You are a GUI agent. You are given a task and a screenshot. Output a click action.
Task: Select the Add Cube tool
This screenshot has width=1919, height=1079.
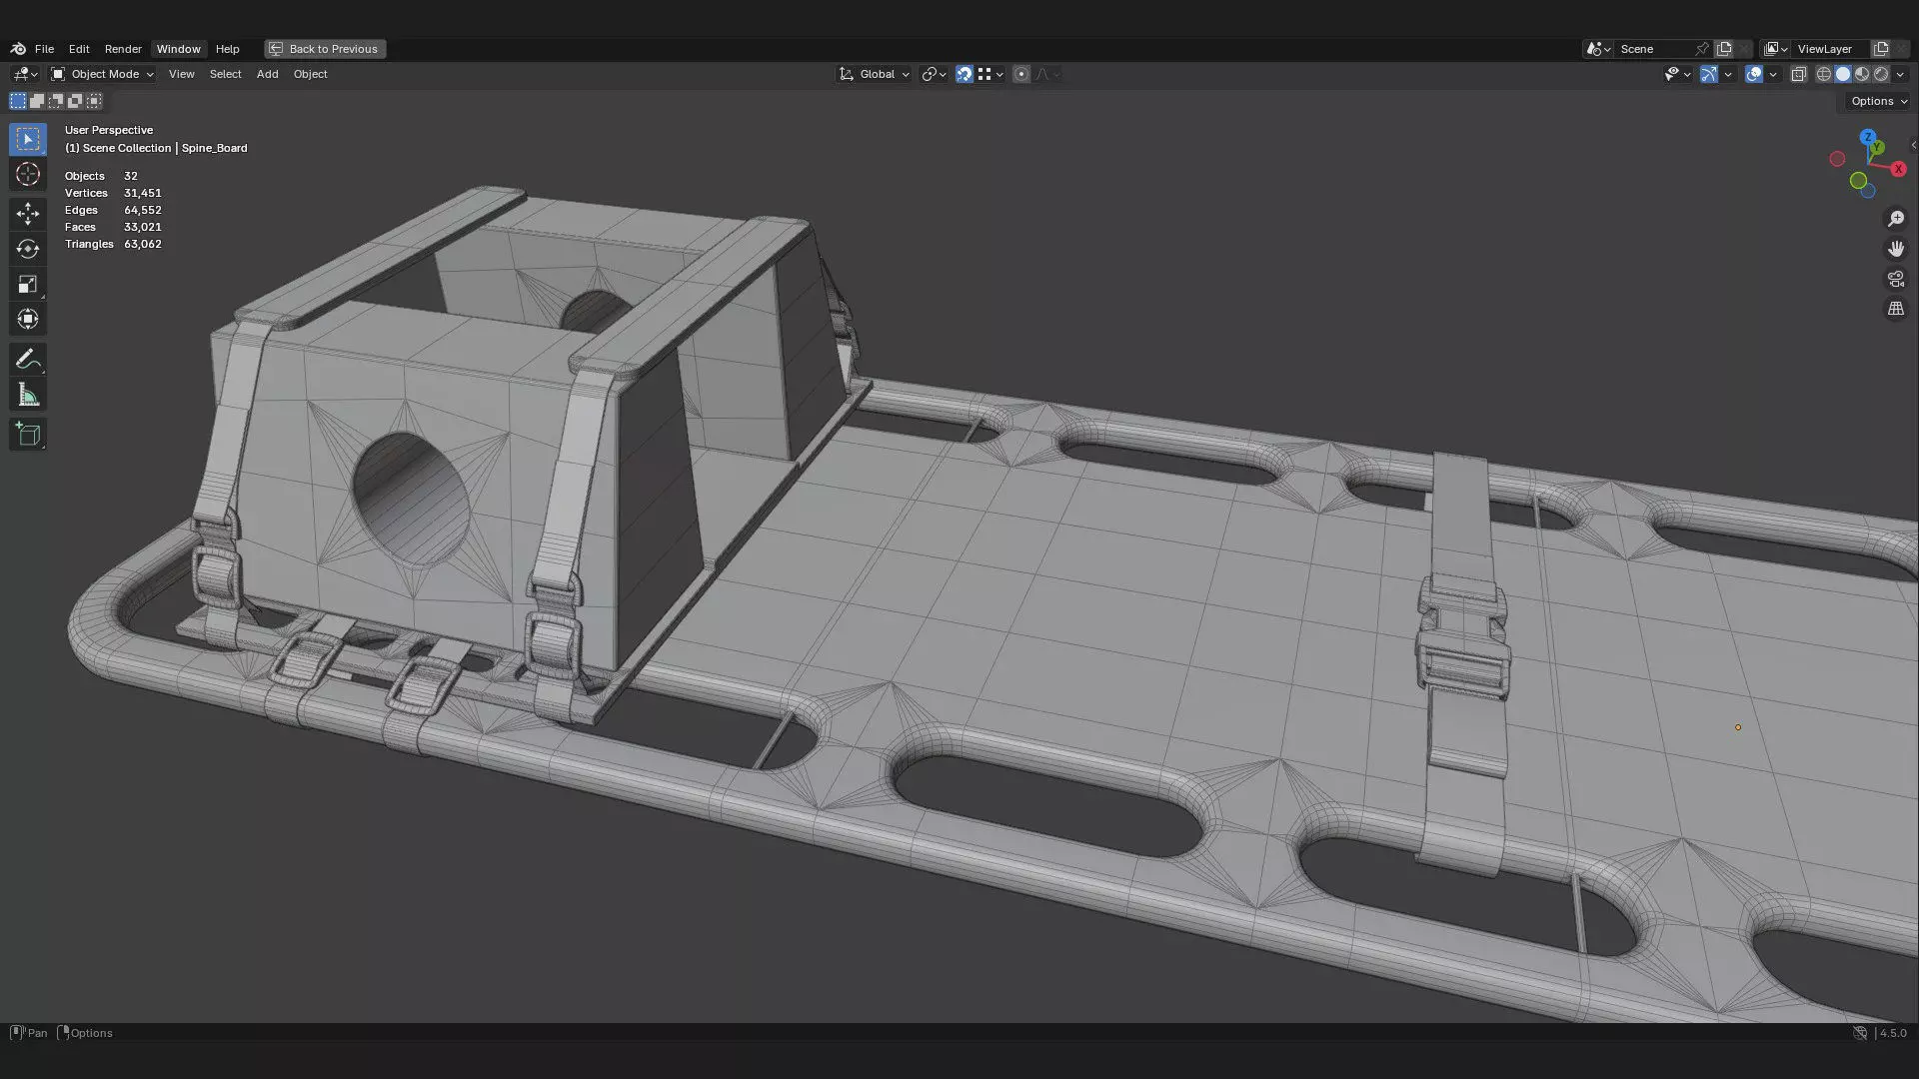28,435
